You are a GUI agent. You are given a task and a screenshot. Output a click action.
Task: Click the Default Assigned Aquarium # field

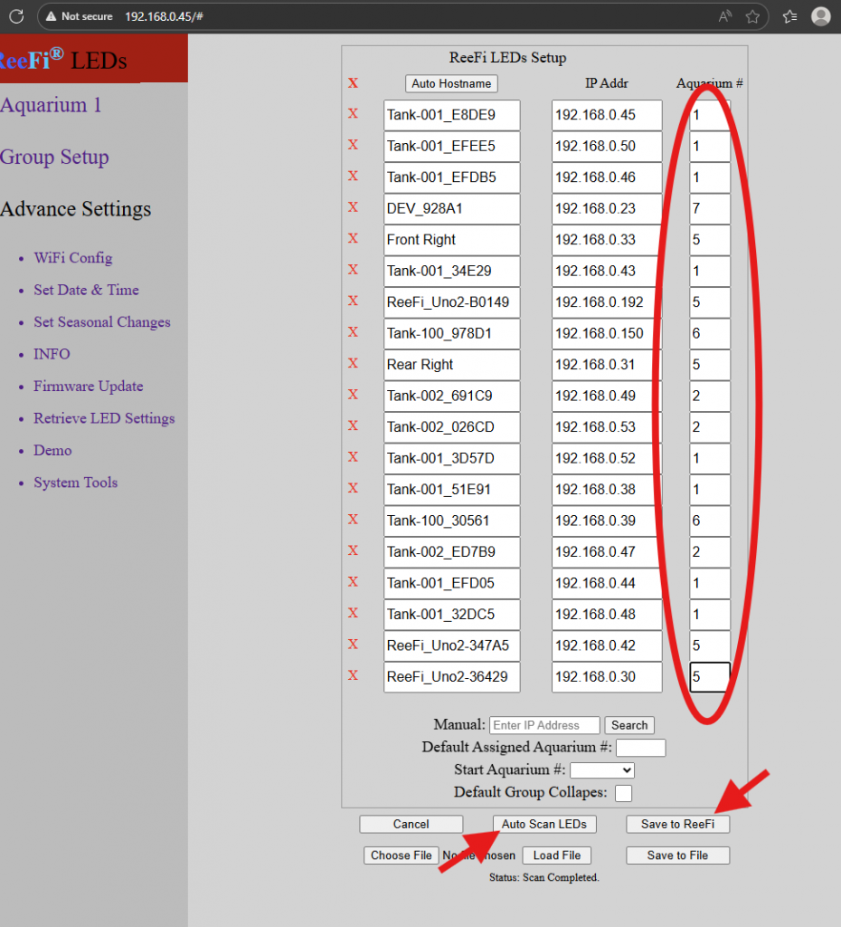point(640,748)
